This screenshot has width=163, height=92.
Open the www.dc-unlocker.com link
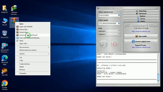pyautogui.click(x=141, y=31)
